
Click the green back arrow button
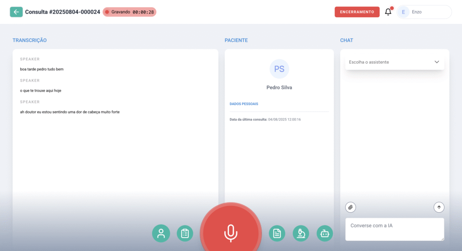pyautogui.click(x=16, y=12)
